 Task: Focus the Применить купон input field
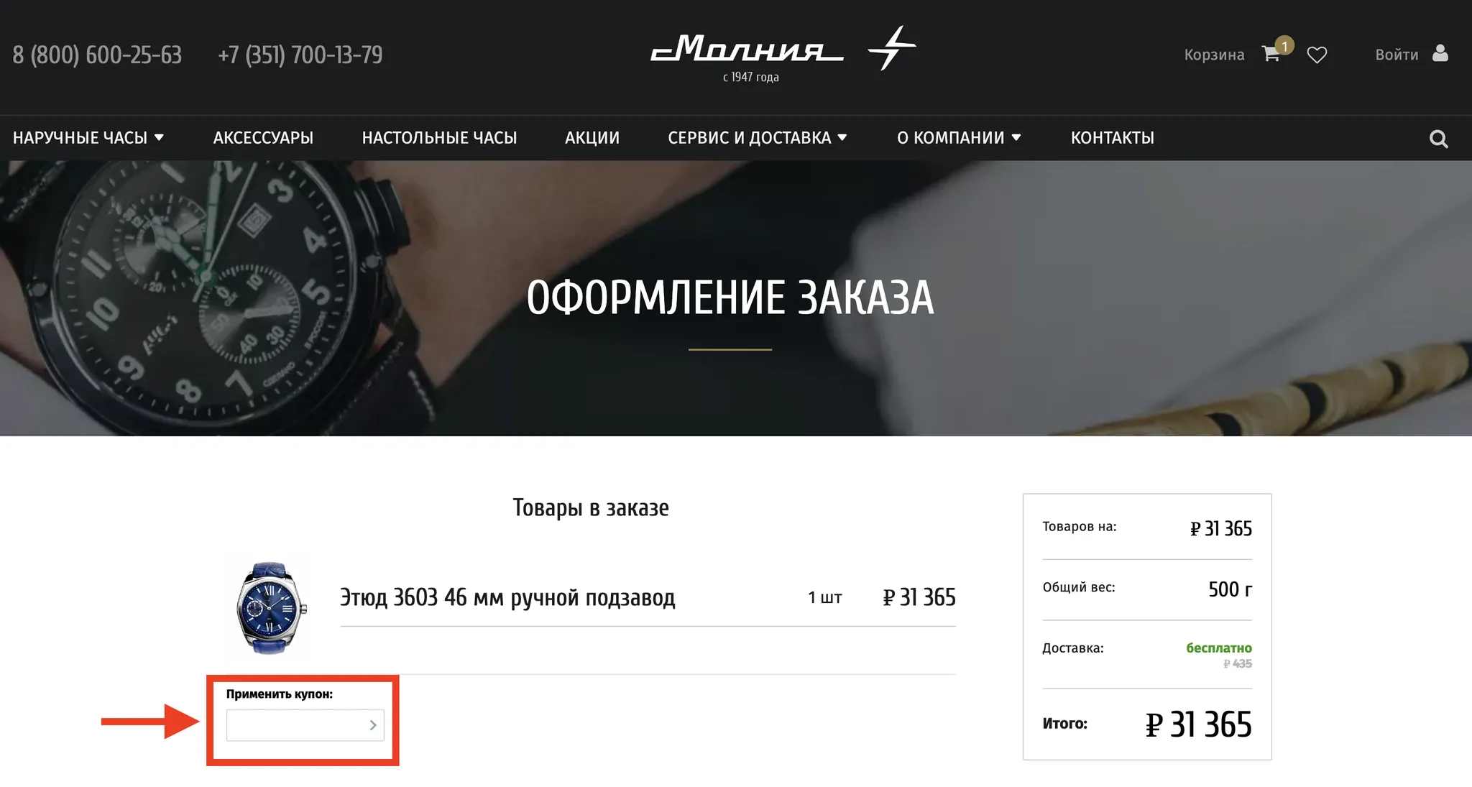[x=305, y=725]
